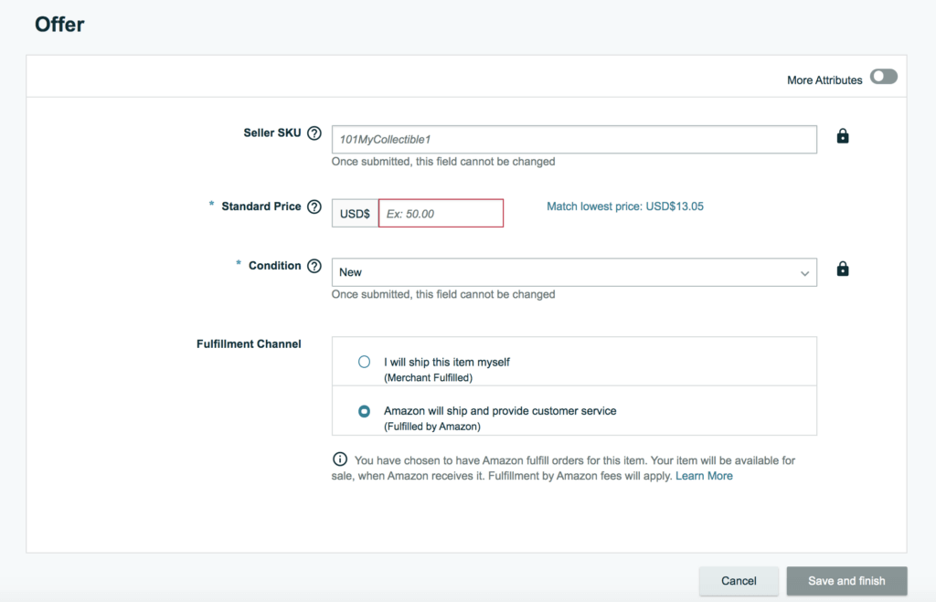Select the Merchant Fulfilled radio button
936x602 pixels.
coord(365,362)
